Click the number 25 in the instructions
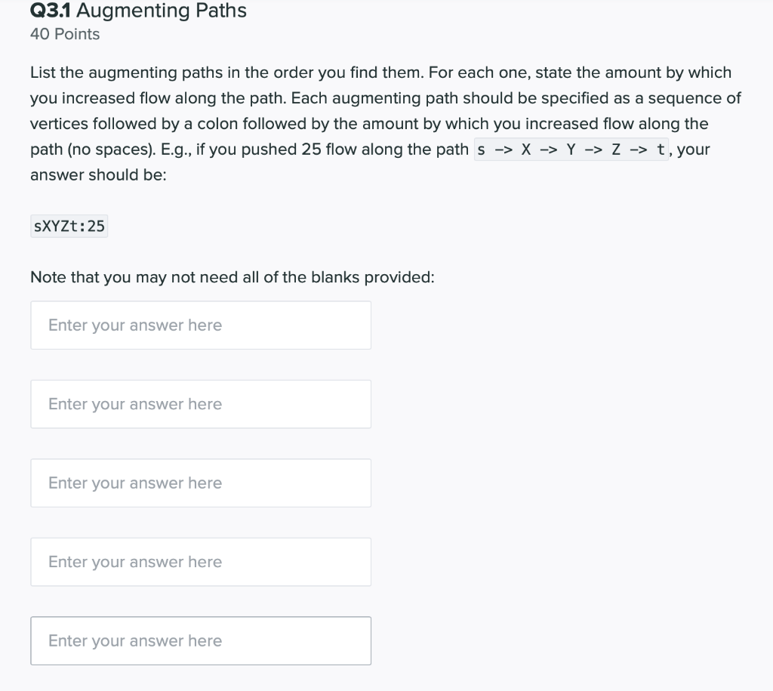This screenshot has height=691, width=773. (x=311, y=150)
